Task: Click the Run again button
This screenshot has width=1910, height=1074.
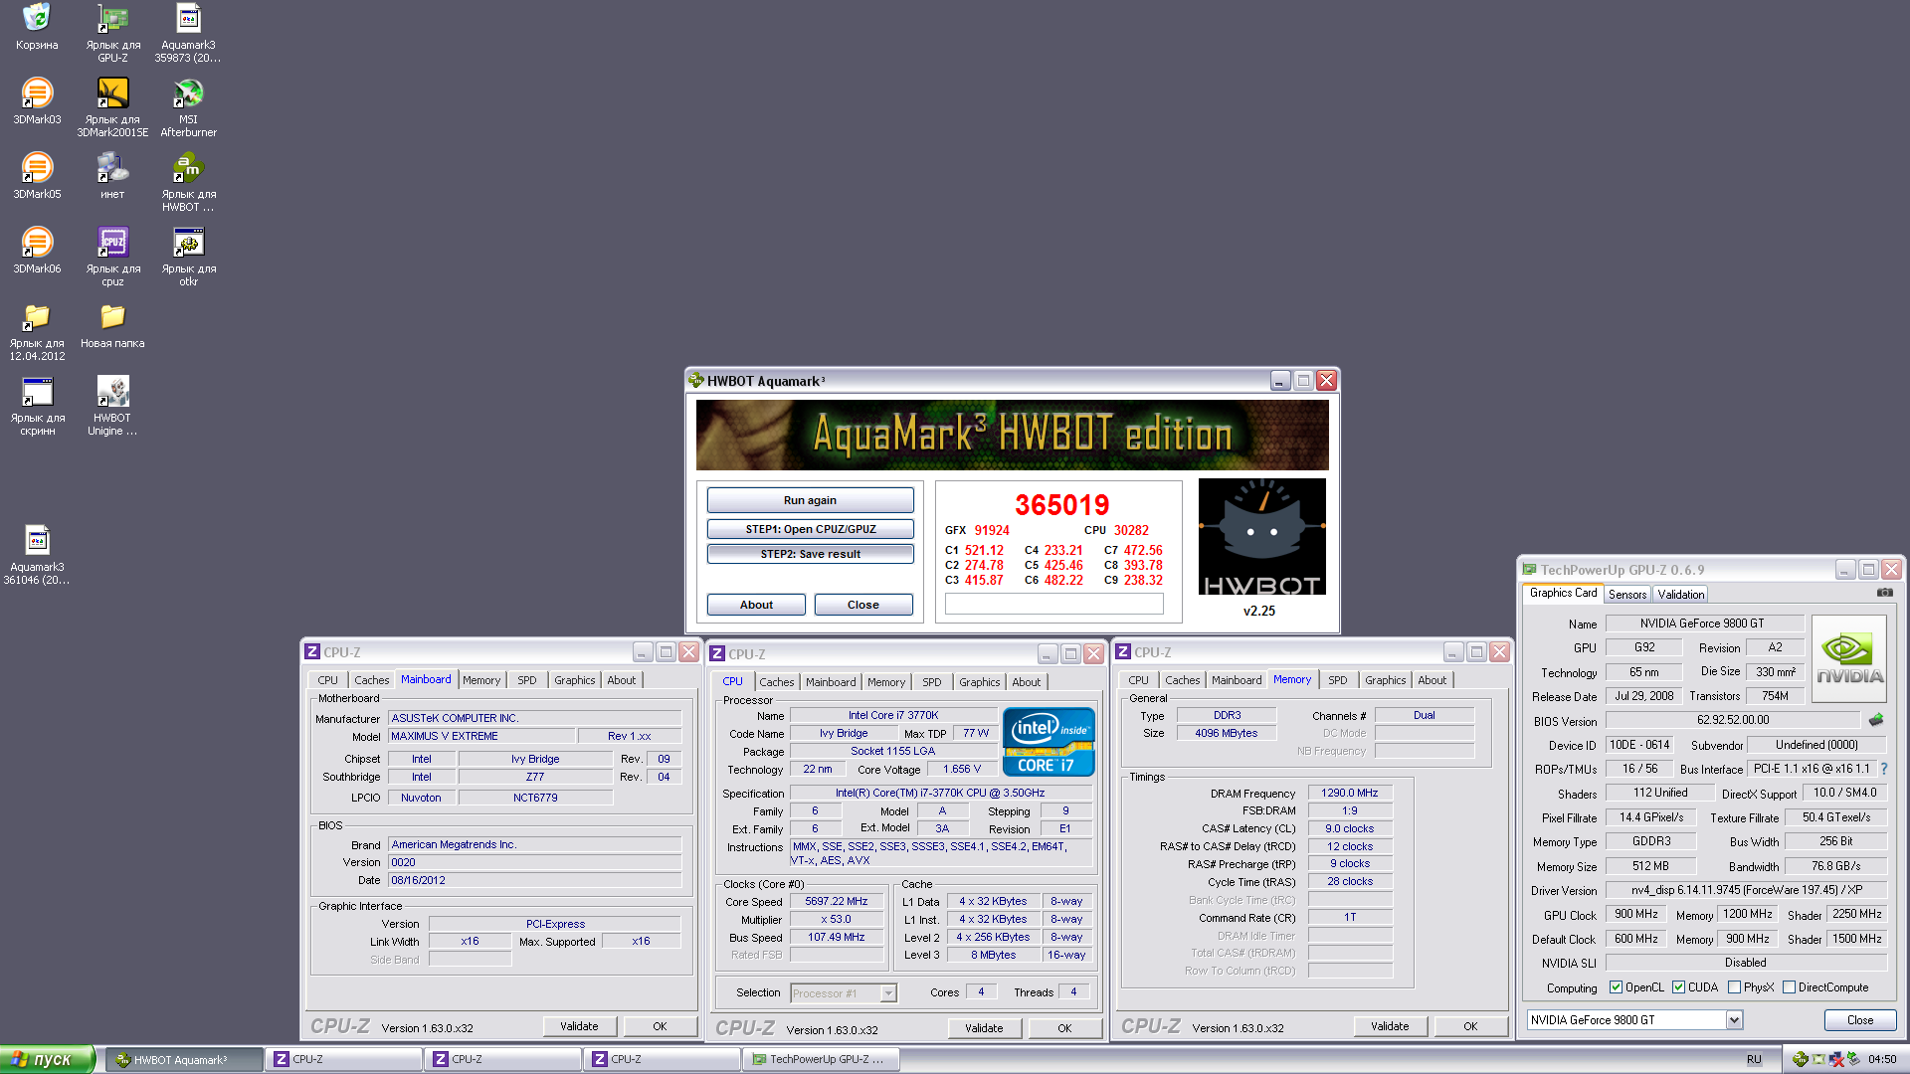Action: click(810, 500)
